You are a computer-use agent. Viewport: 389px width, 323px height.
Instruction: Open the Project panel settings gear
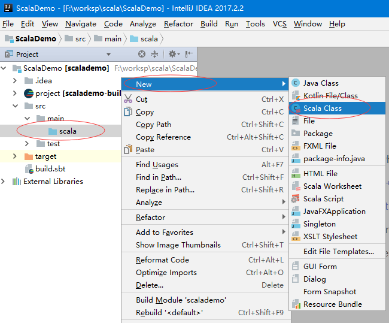click(x=172, y=54)
